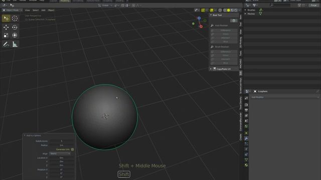
Task: Open the Add Modifier dropdown
Action: pos(285,97)
